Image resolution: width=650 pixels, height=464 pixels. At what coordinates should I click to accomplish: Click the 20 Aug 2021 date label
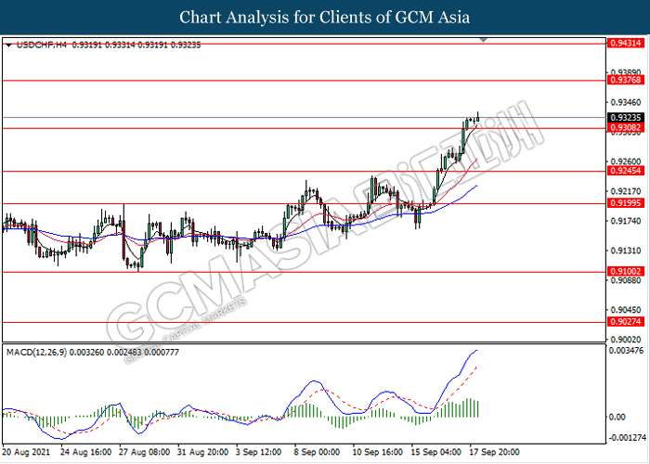(27, 452)
